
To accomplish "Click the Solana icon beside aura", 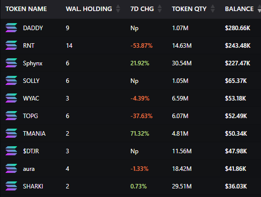I will point(11,168).
